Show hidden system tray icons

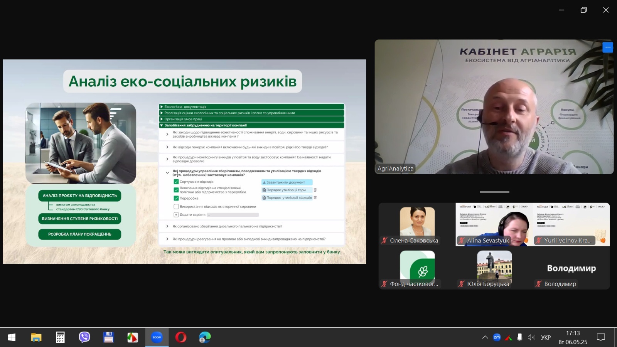click(485, 337)
